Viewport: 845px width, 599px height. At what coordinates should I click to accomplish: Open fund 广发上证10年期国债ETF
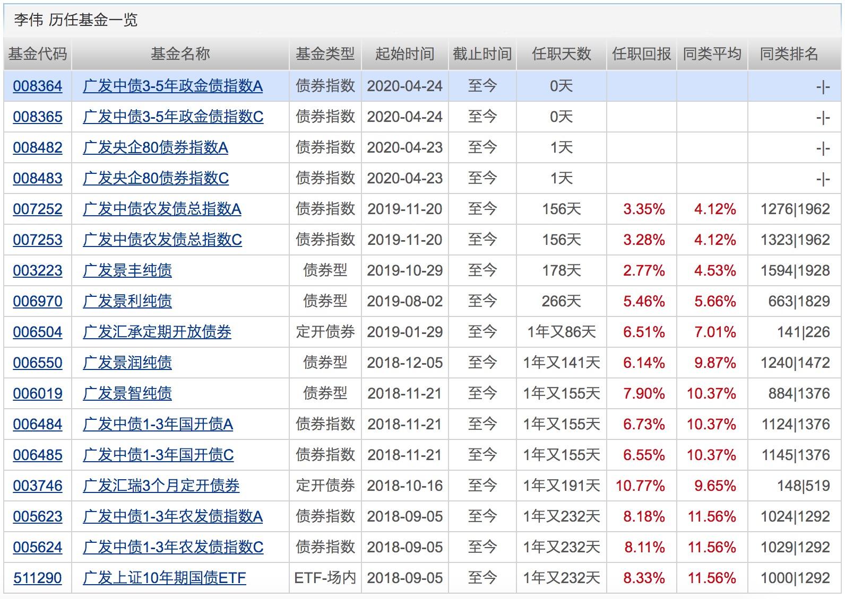coord(165,578)
